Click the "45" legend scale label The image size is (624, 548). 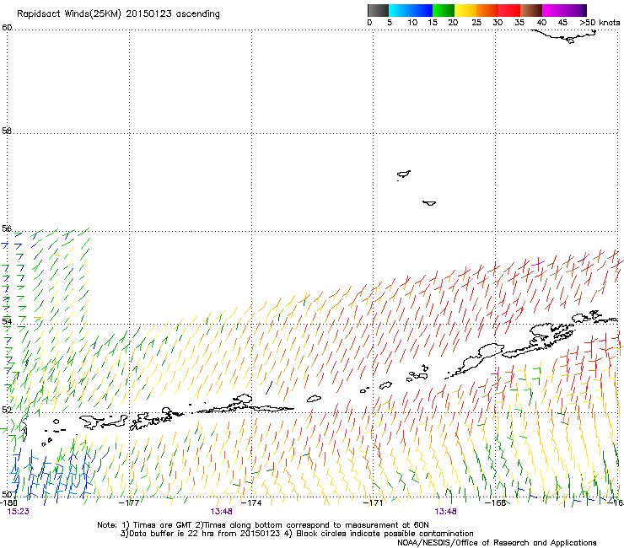click(562, 23)
